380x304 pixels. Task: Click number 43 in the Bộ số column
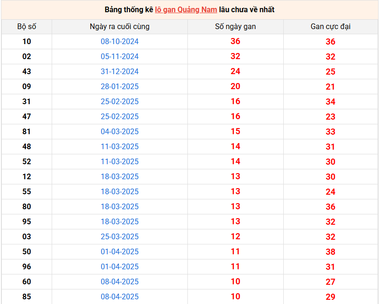[27, 72]
